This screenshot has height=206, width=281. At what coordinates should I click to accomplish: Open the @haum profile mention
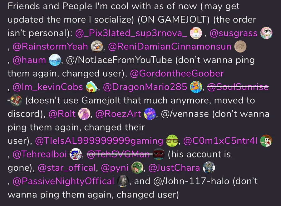29,60
